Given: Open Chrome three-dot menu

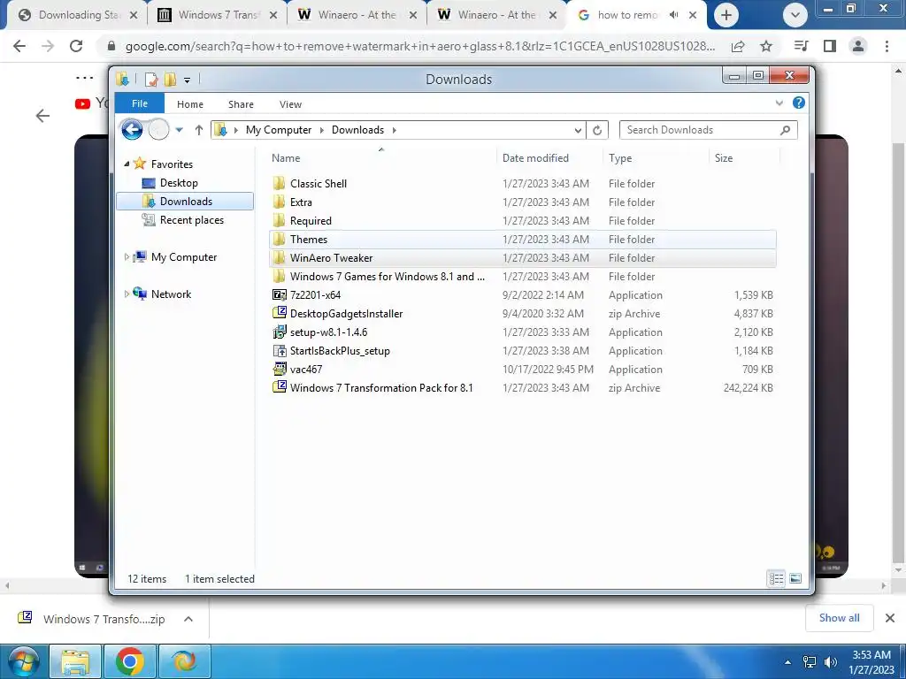Looking at the screenshot, I should click(887, 46).
